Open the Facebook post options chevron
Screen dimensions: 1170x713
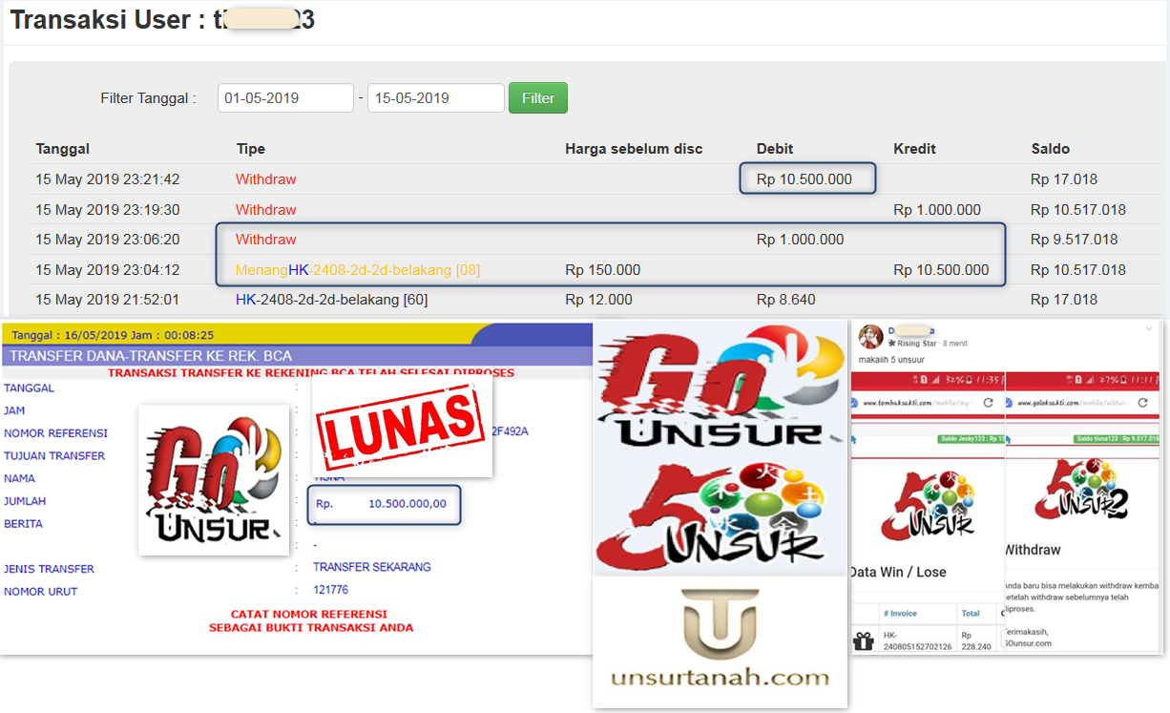[1149, 328]
